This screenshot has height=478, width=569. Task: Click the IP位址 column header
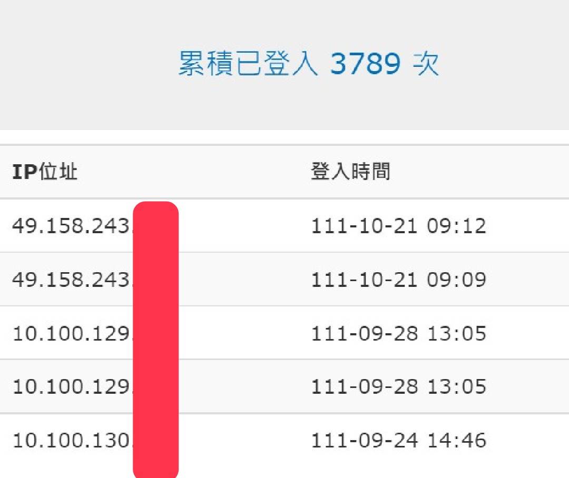point(45,172)
